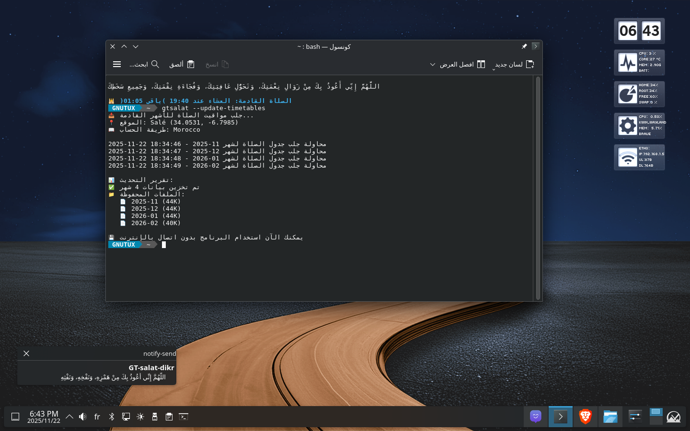Screen dimensions: 690x431
Task: Close the GT-salat-dikr notification
Action: [26, 353]
